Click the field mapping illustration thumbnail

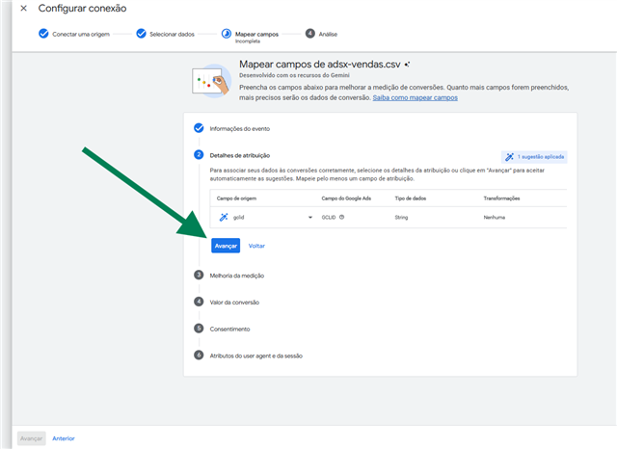(211, 81)
